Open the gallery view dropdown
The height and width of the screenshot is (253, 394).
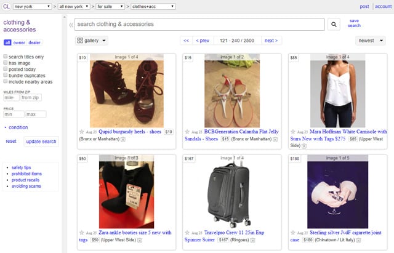92,41
